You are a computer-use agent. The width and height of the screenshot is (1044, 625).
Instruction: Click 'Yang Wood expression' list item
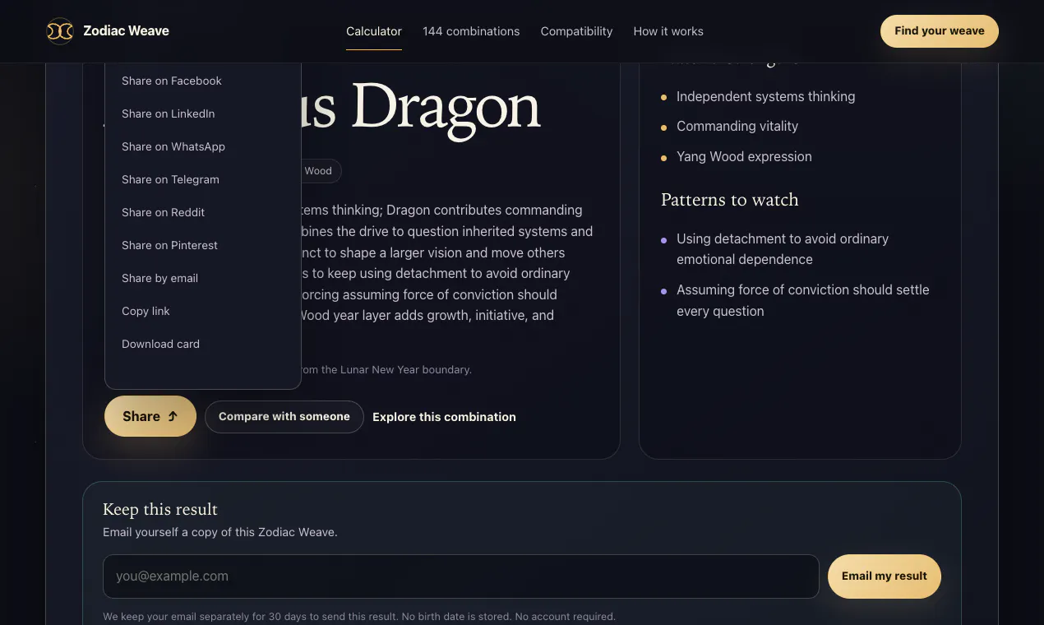click(x=744, y=156)
